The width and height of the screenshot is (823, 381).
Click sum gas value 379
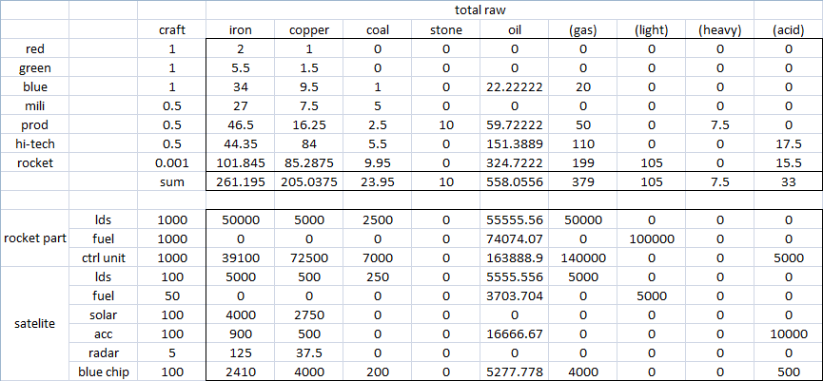[582, 181]
